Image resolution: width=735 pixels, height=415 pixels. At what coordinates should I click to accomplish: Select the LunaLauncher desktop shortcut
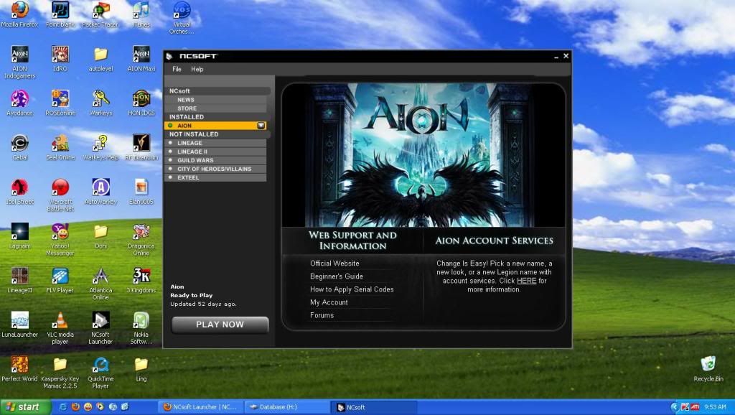[x=19, y=324]
